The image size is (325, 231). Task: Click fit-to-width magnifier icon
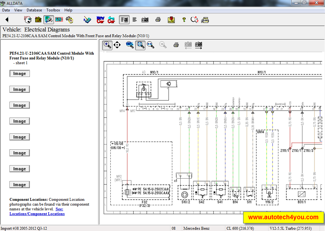pos(150,45)
